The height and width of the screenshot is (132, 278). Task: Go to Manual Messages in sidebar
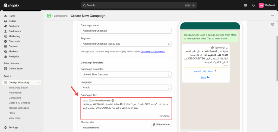tap(18, 108)
